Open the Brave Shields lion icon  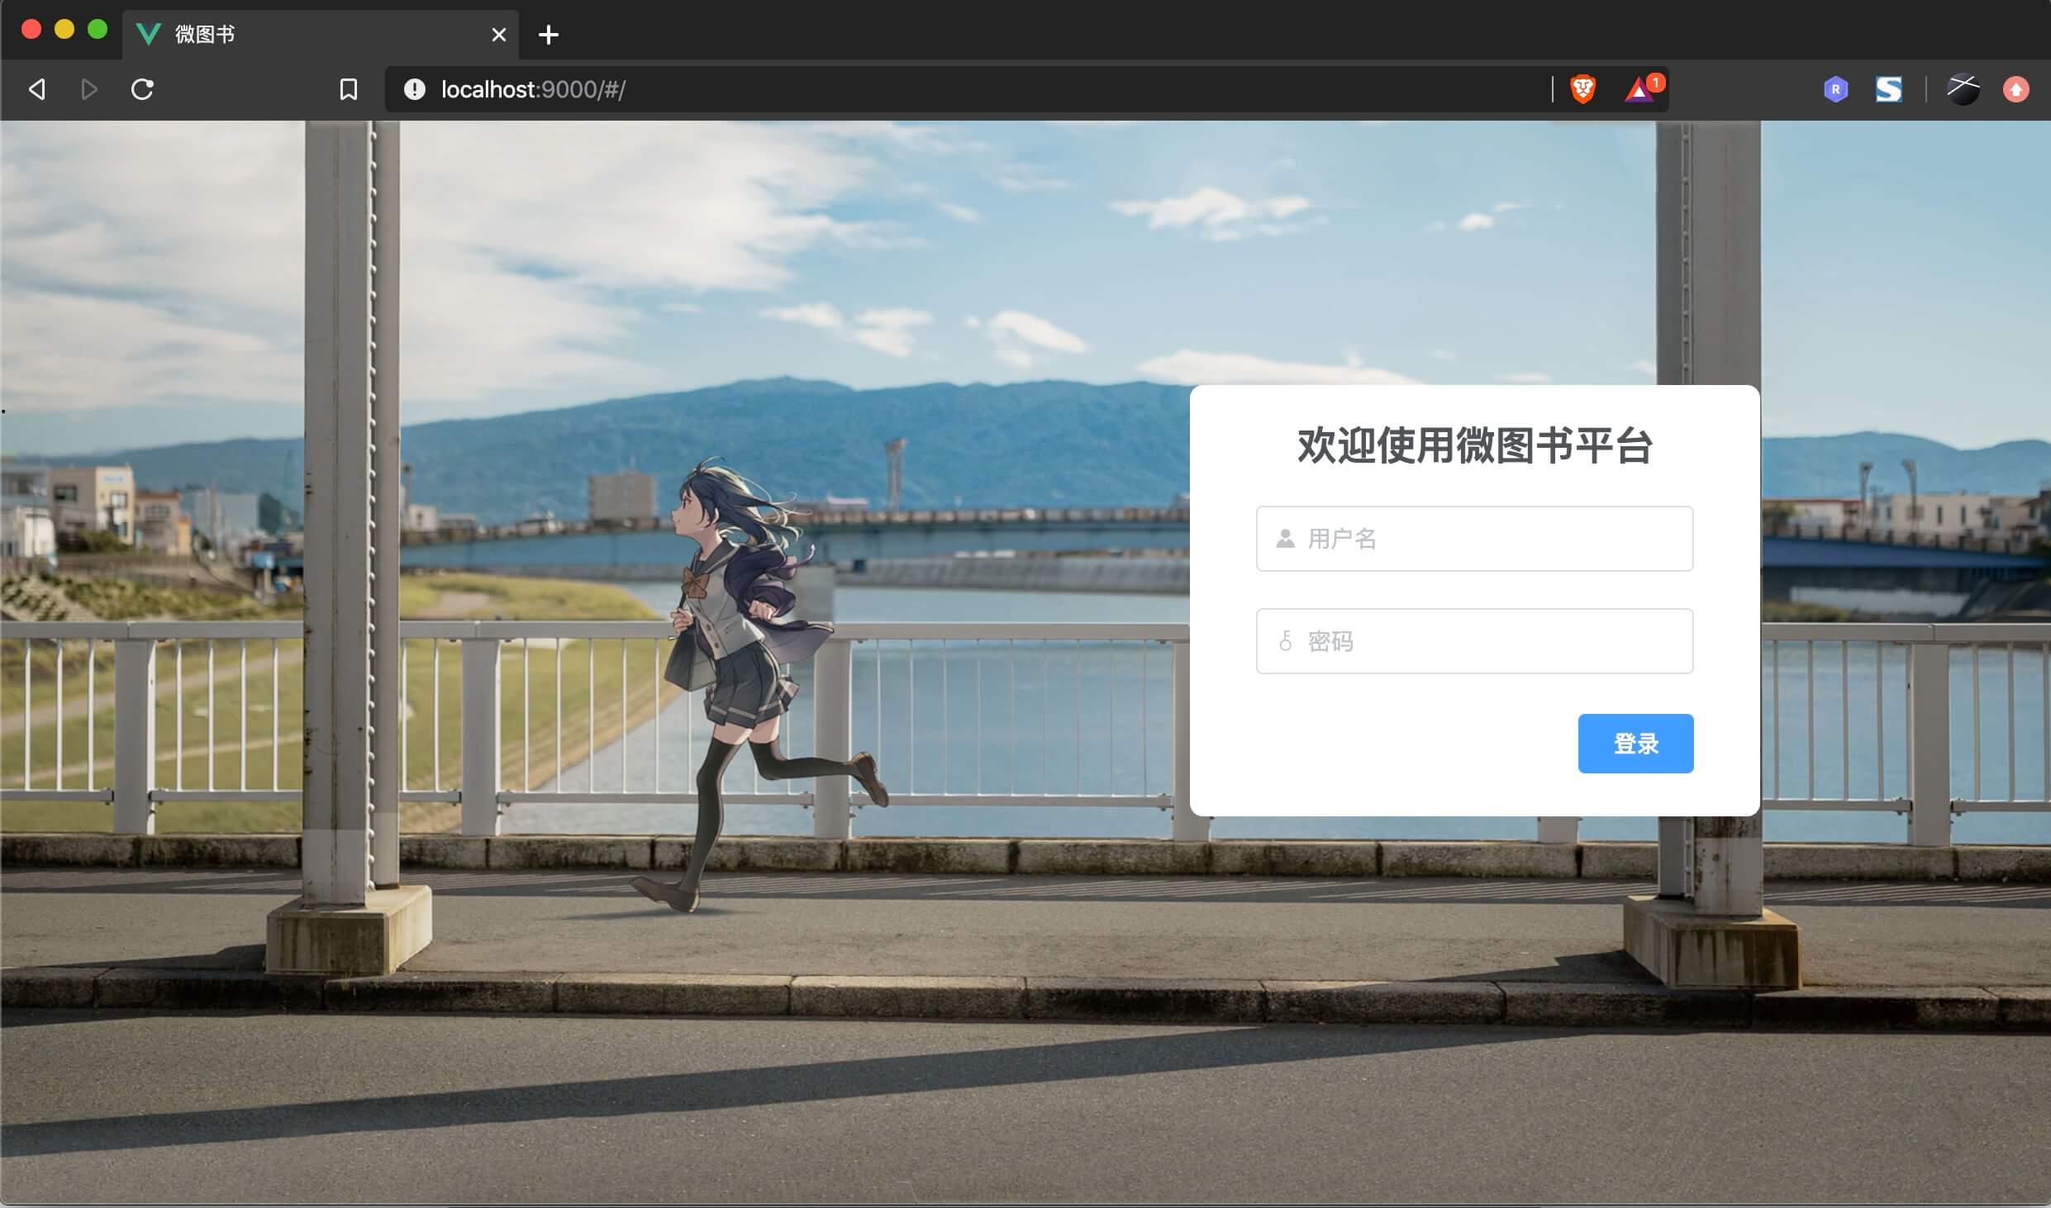pos(1582,89)
